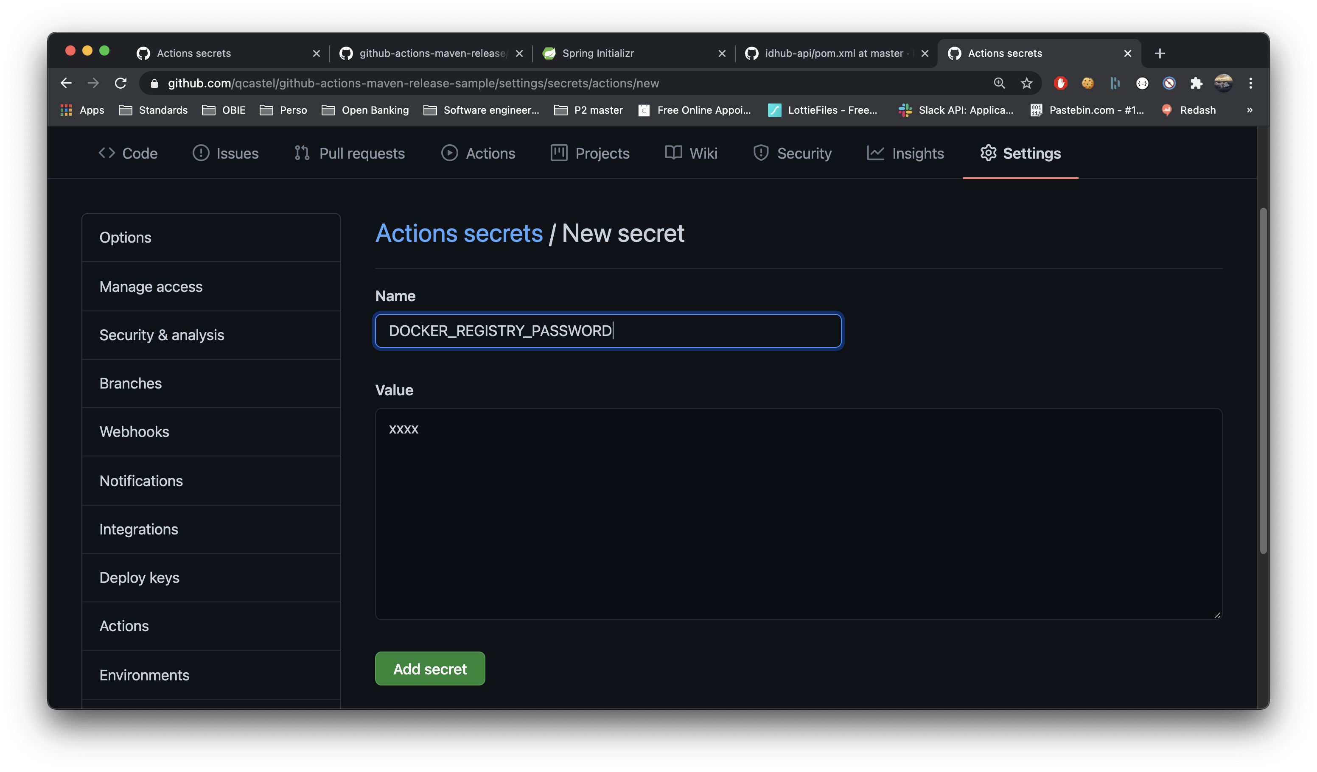This screenshot has width=1317, height=772.
Task: Open Chrome three-dot menu
Action: tap(1250, 83)
